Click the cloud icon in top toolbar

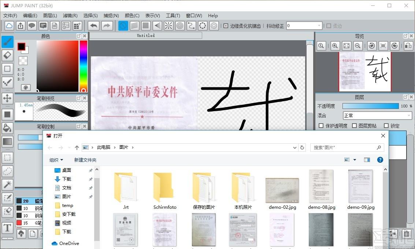9,26
